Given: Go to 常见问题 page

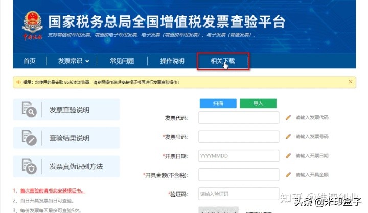Looking at the screenshot, I should (x=122, y=61).
